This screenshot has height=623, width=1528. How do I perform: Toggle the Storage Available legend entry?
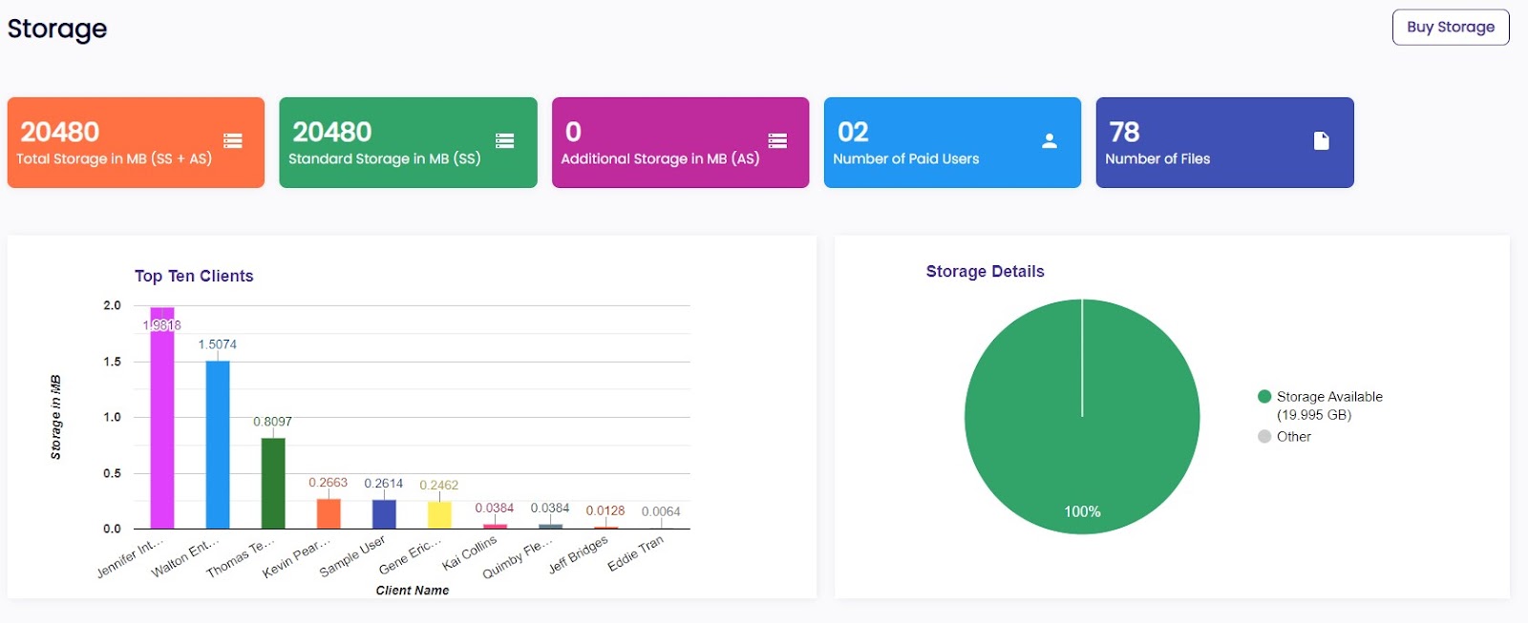click(1320, 405)
